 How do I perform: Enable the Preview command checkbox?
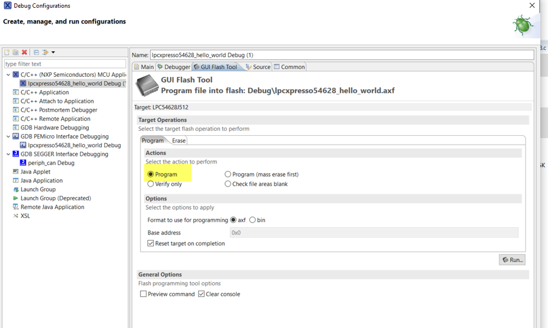143,294
